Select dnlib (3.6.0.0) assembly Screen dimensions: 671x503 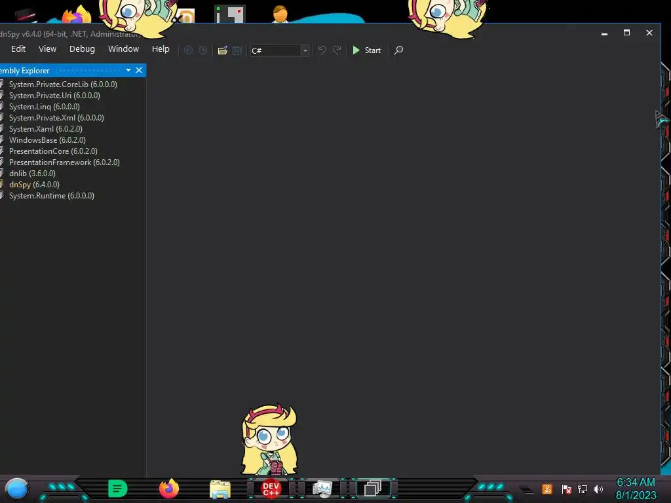32,173
